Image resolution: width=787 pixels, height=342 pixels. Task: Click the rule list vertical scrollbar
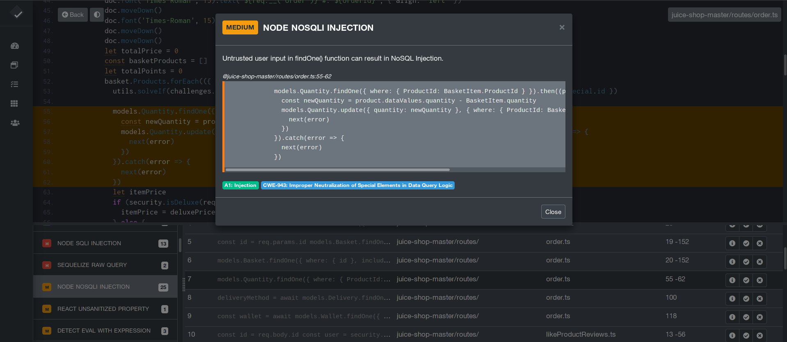pyautogui.click(x=180, y=245)
